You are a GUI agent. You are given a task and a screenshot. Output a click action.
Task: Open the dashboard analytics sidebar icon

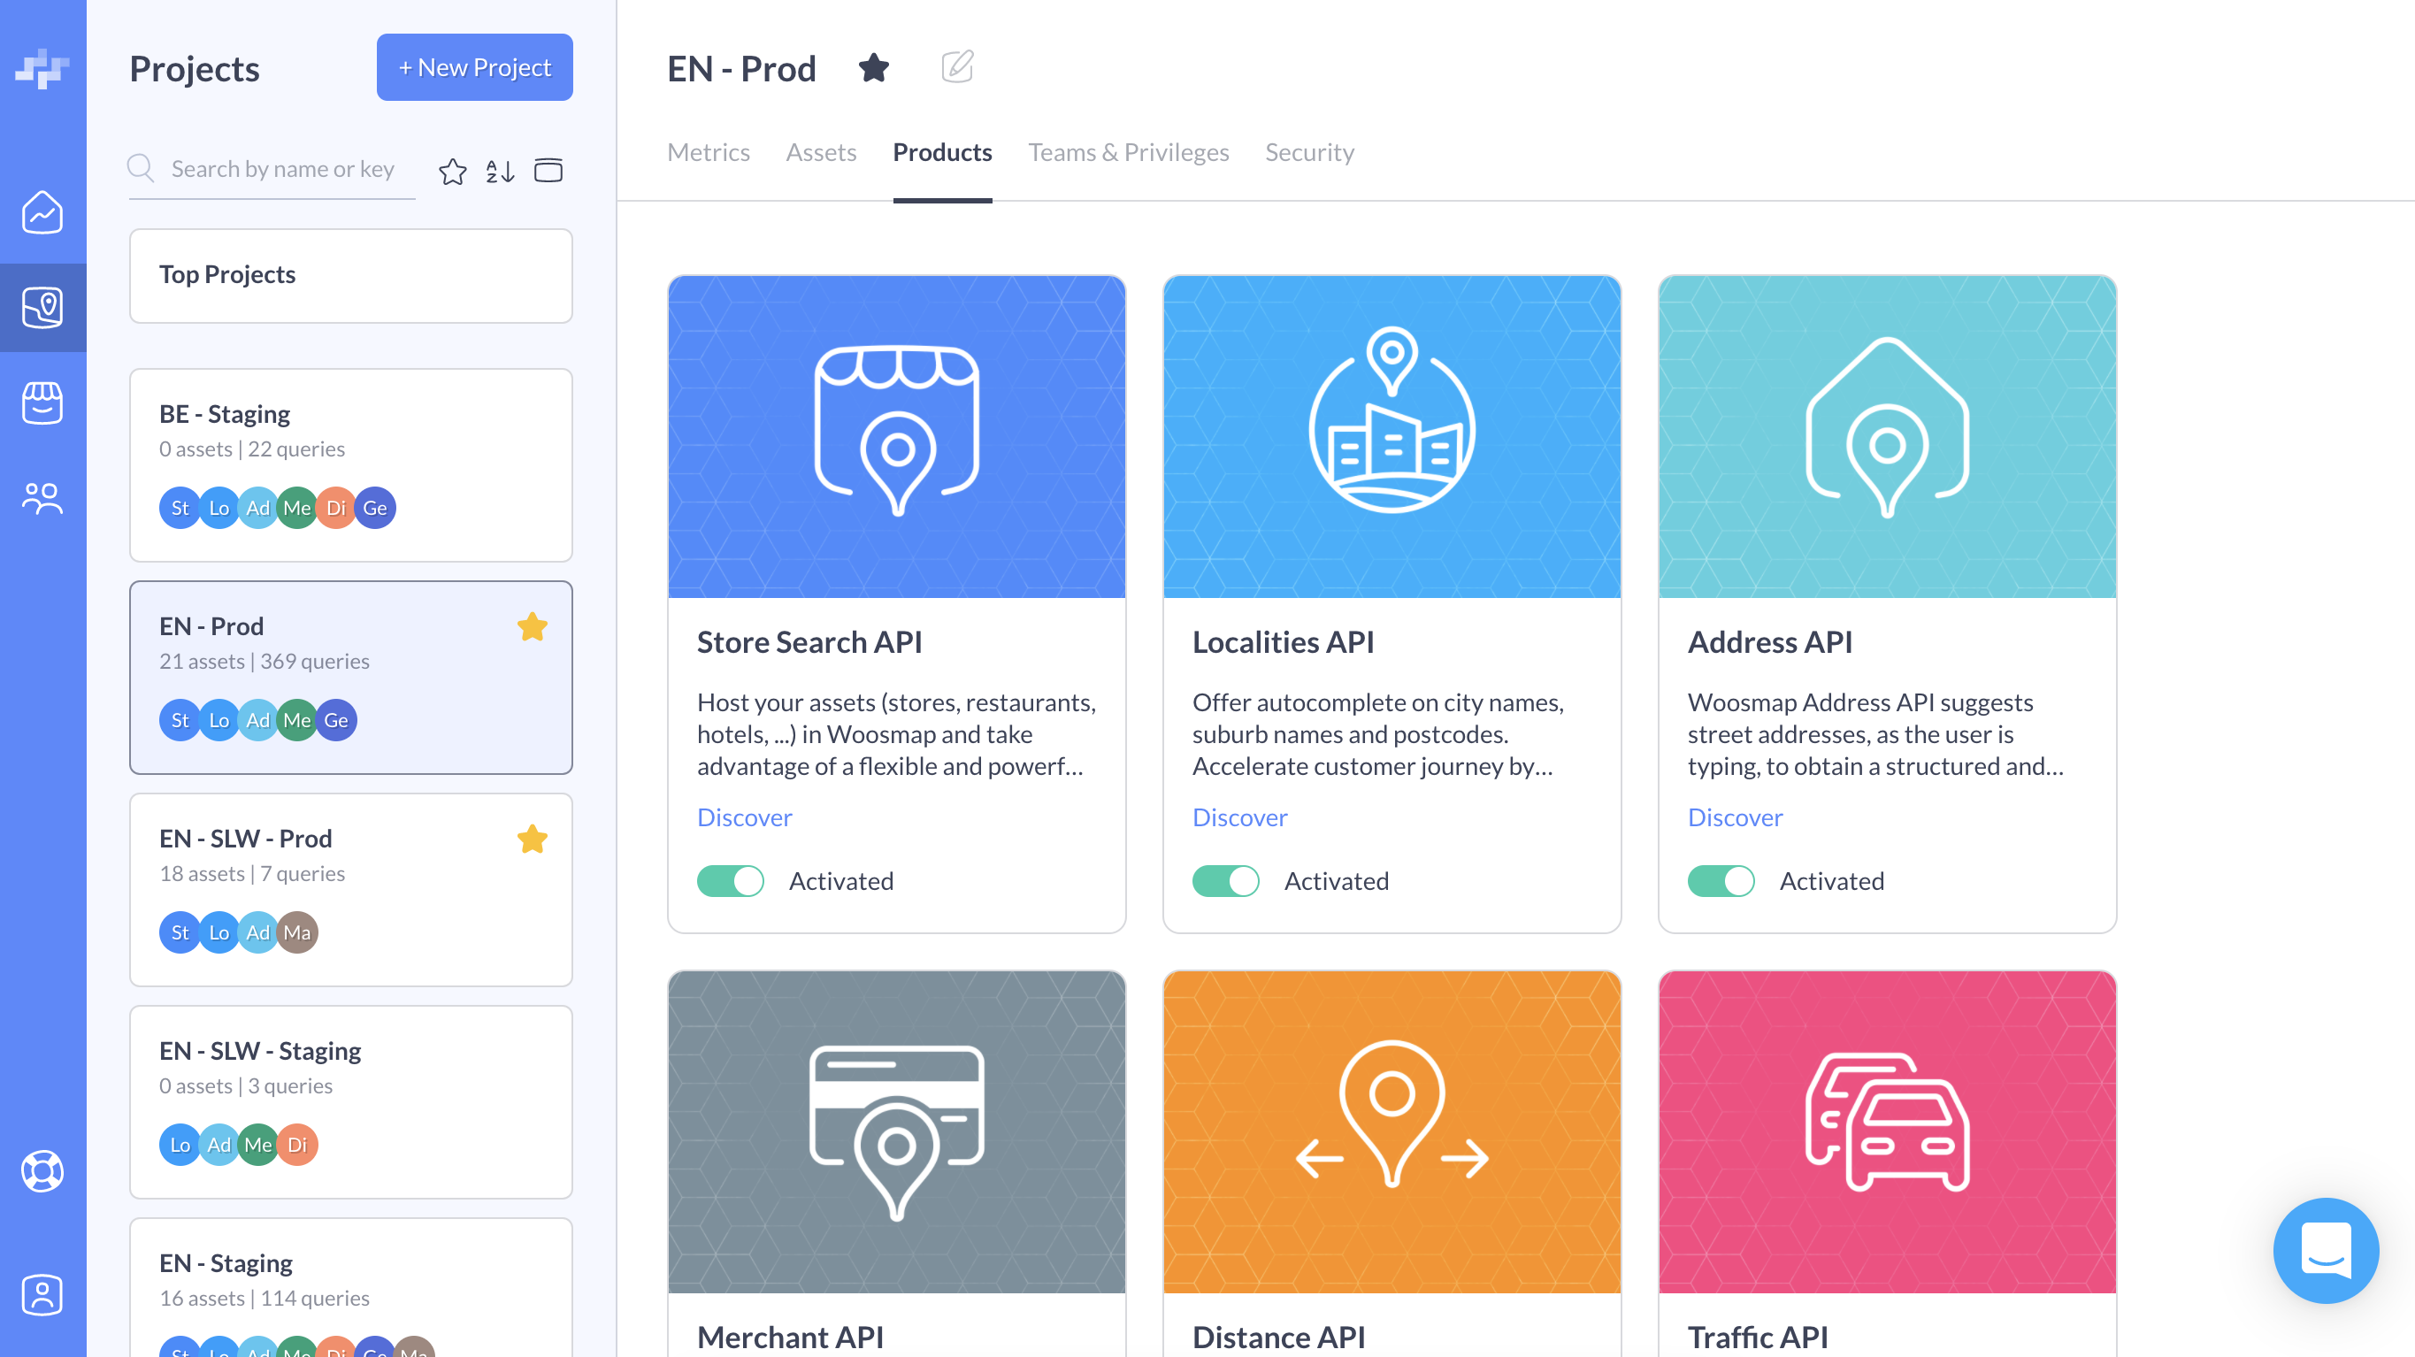pos(42,212)
